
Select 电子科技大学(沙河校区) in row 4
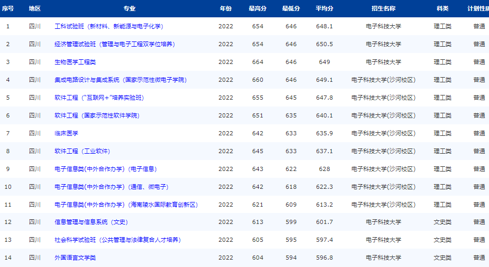point(384,80)
